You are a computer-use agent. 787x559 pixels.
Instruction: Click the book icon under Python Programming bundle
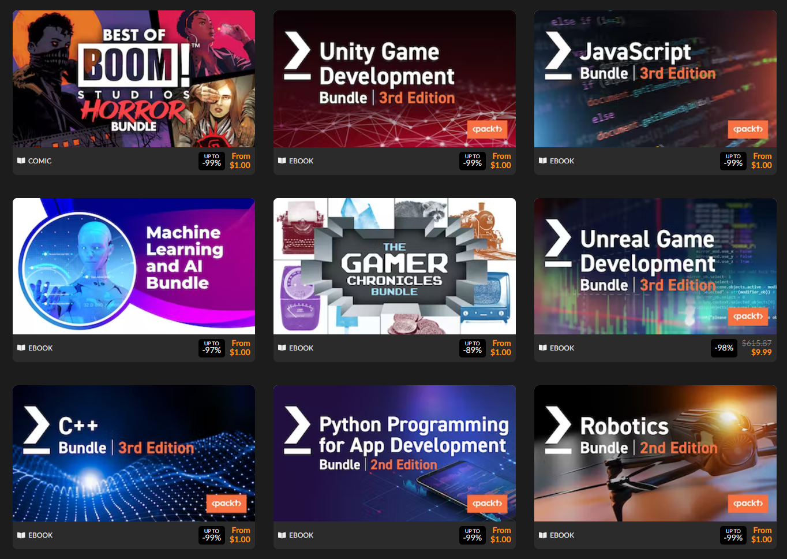pos(282,535)
